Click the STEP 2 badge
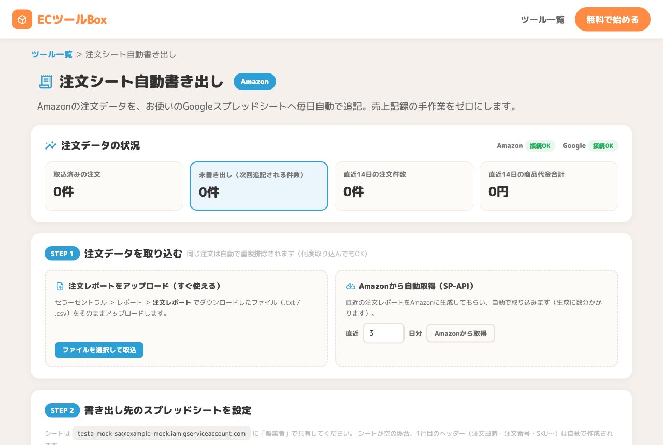Viewport: 663px width, 445px height. click(62, 410)
